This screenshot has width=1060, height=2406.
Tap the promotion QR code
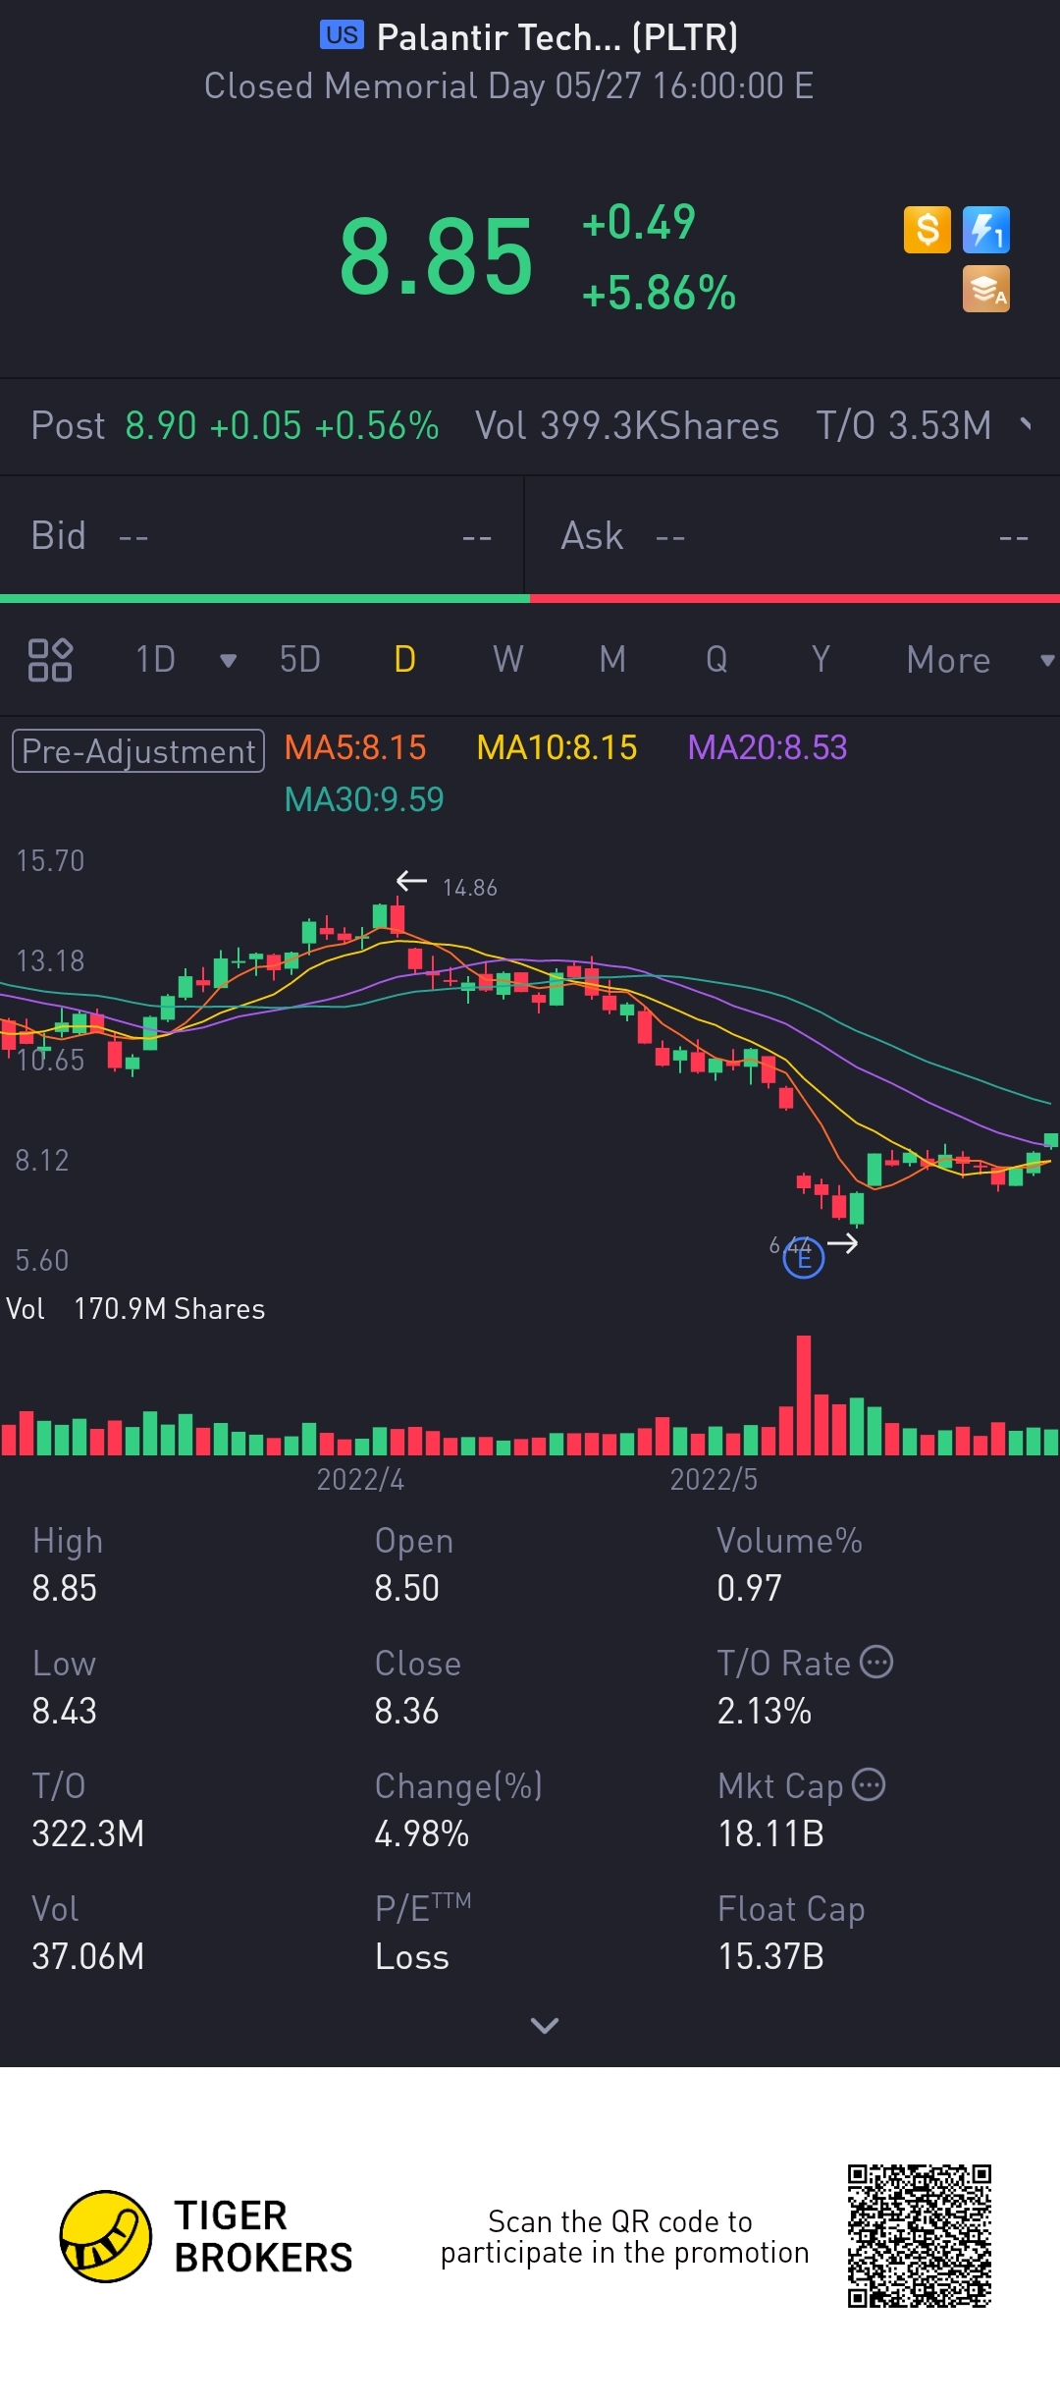pyautogui.click(x=920, y=2235)
